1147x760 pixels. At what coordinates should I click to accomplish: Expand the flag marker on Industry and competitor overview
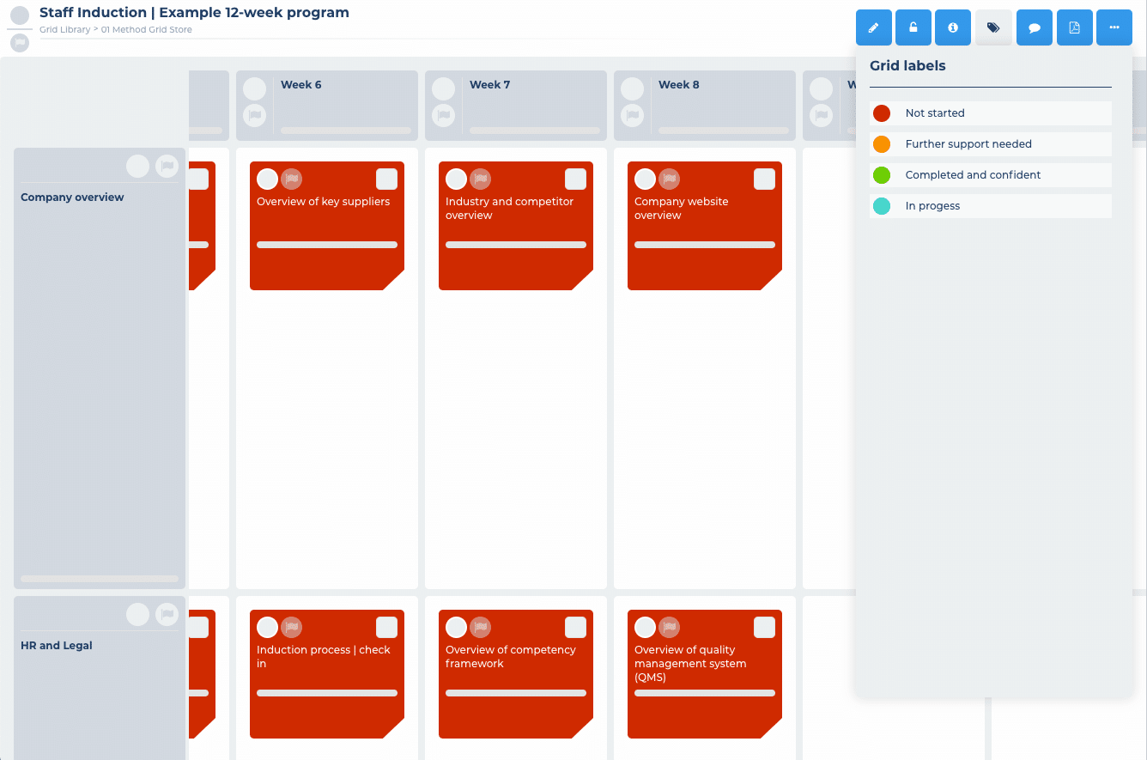tap(479, 179)
